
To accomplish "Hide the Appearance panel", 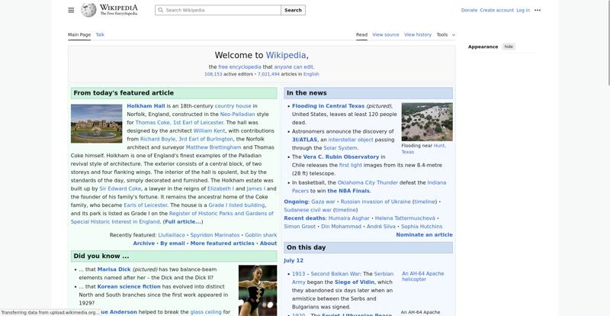I will (x=509, y=47).
